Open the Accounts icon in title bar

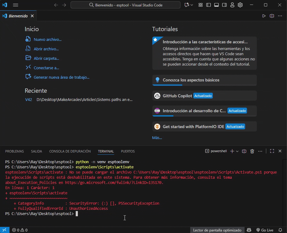(232, 5)
